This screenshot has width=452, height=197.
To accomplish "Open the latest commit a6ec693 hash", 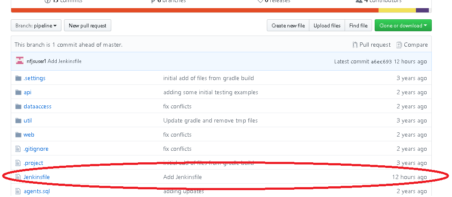I will coord(381,61).
